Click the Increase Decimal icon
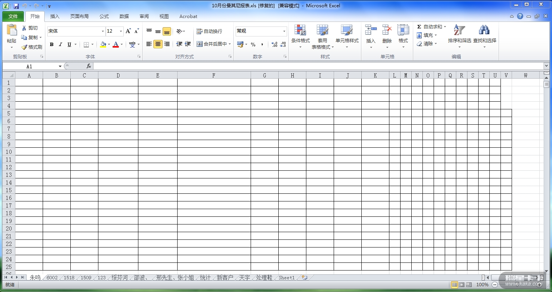The height and width of the screenshot is (292, 552). pos(274,45)
